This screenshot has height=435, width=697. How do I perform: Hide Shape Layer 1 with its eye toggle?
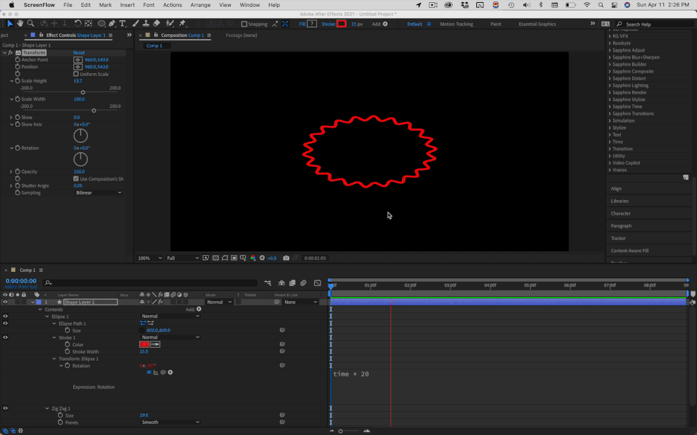(5, 301)
